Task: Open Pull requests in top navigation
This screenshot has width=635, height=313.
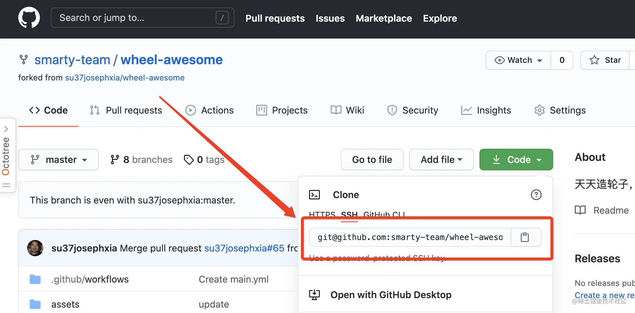Action: 275,18
